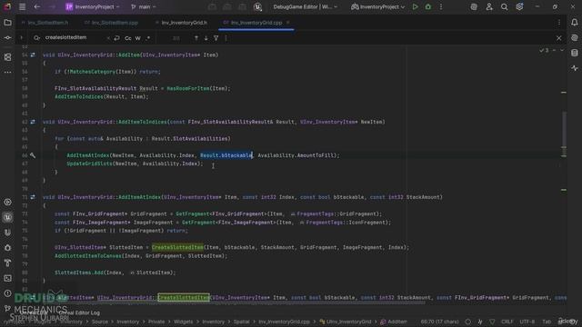Open the main branch dropdown
582x327 pixels.
click(144, 6)
